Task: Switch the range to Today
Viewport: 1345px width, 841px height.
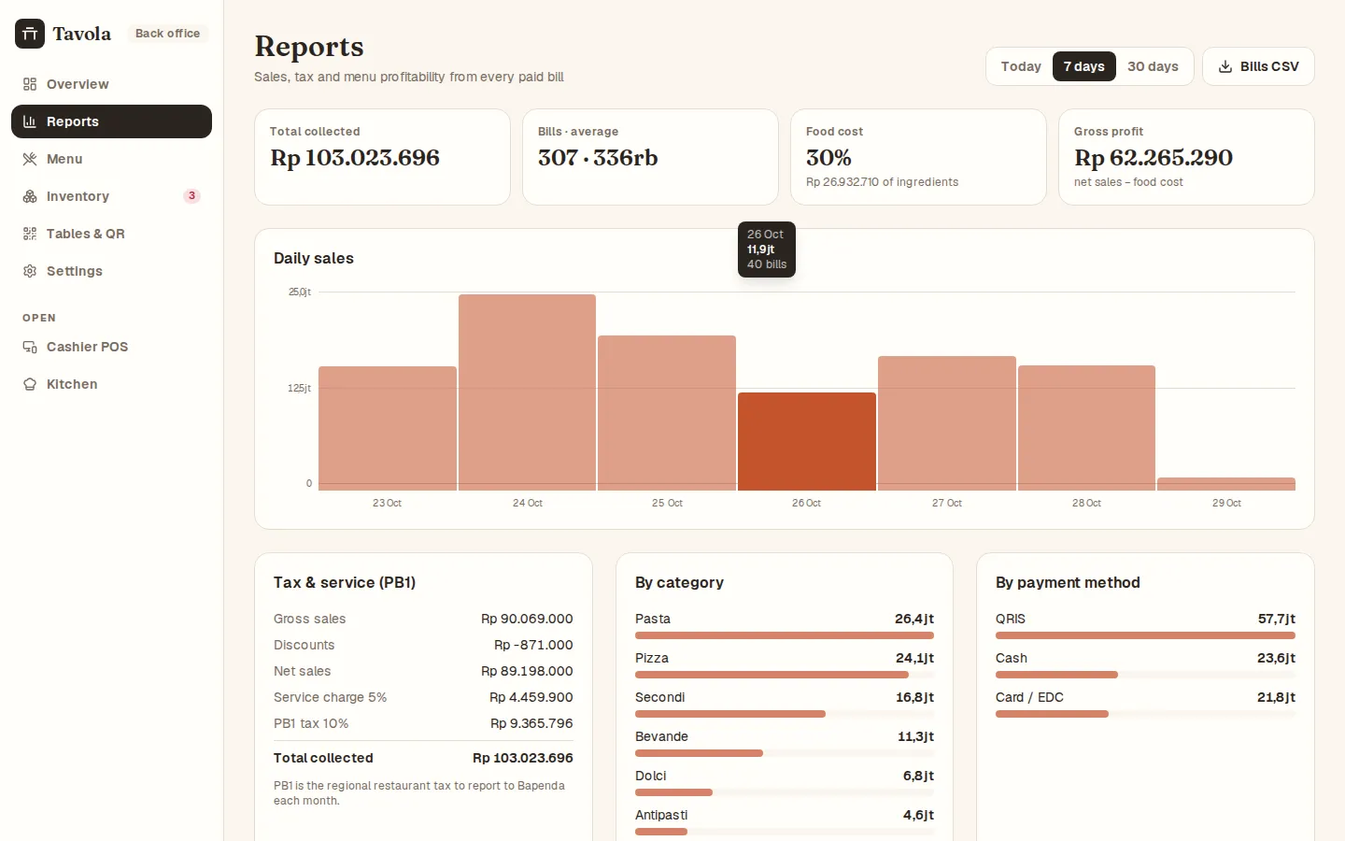Action: click(x=1021, y=66)
